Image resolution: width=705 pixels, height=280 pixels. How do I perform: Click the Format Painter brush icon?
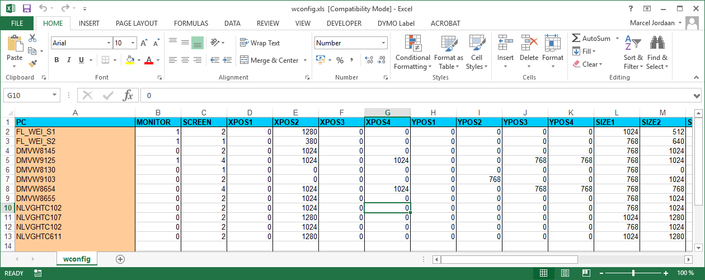click(x=32, y=64)
